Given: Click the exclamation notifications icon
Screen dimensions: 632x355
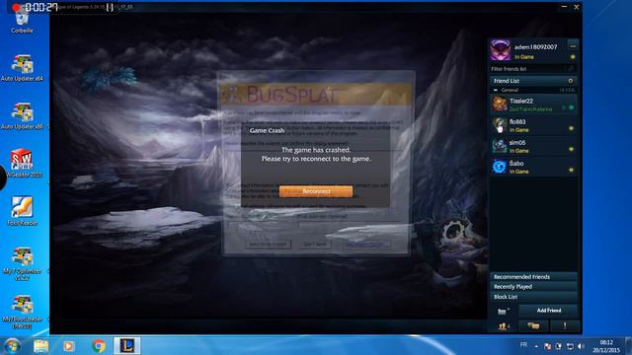Looking at the screenshot, I should [565, 326].
